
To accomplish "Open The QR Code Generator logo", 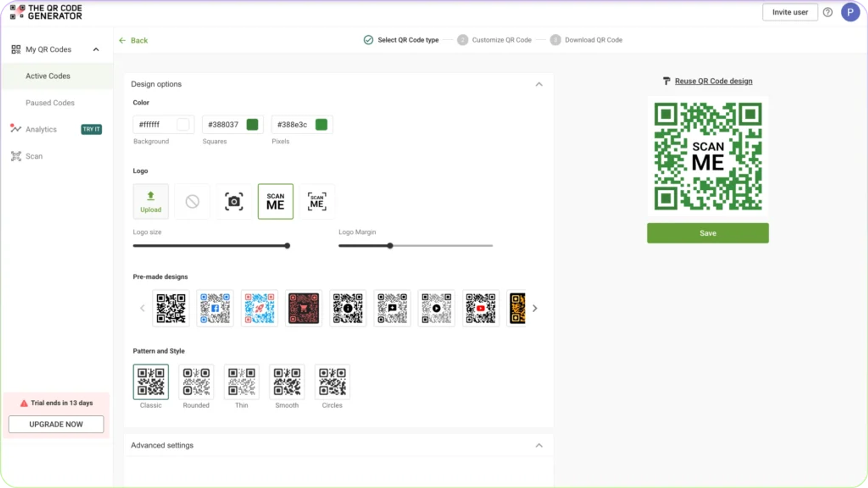I will [46, 12].
